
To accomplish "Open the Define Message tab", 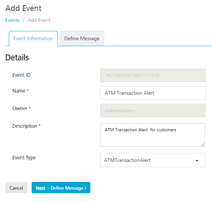I will click(x=82, y=38).
